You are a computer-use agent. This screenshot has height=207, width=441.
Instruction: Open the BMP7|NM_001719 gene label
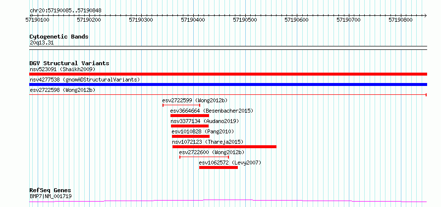(x=51, y=196)
